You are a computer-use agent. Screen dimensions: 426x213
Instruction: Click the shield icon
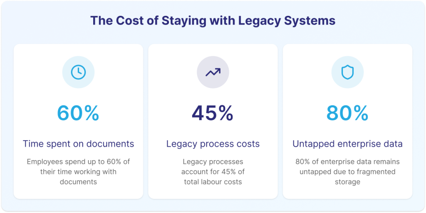tap(347, 72)
